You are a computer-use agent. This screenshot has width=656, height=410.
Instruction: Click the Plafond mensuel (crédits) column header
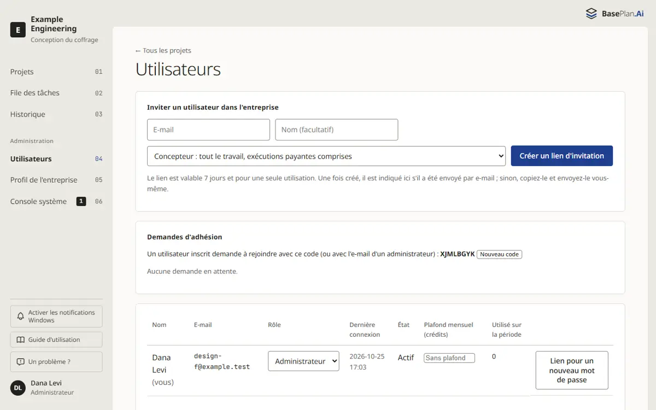pyautogui.click(x=449, y=330)
